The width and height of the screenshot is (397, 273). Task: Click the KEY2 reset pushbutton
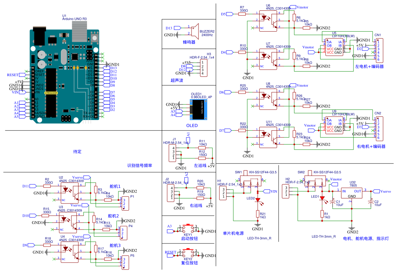188,254
